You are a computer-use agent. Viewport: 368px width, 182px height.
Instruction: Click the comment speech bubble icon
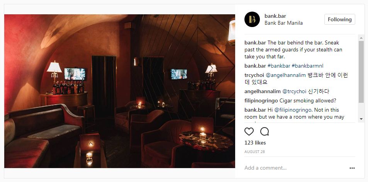(x=265, y=131)
